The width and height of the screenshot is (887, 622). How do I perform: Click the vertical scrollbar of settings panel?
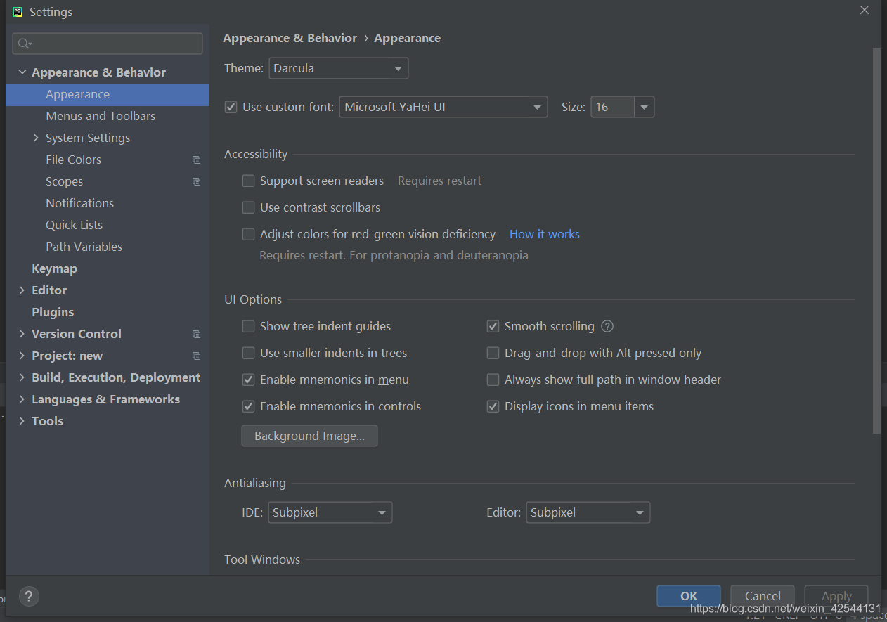coord(876,240)
